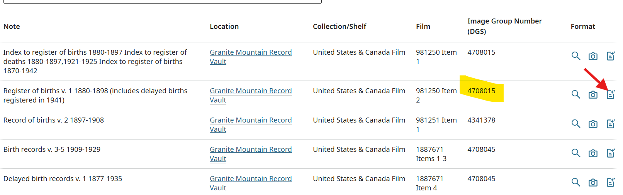Click document icon for Register of births v. 1

(611, 94)
